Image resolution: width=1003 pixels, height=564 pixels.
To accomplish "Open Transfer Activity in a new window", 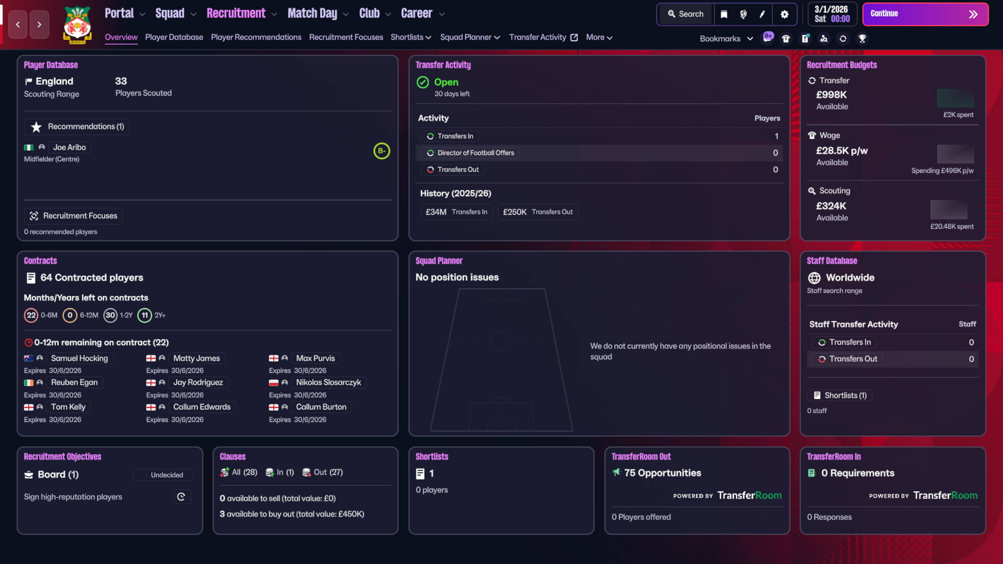I will pyautogui.click(x=574, y=37).
